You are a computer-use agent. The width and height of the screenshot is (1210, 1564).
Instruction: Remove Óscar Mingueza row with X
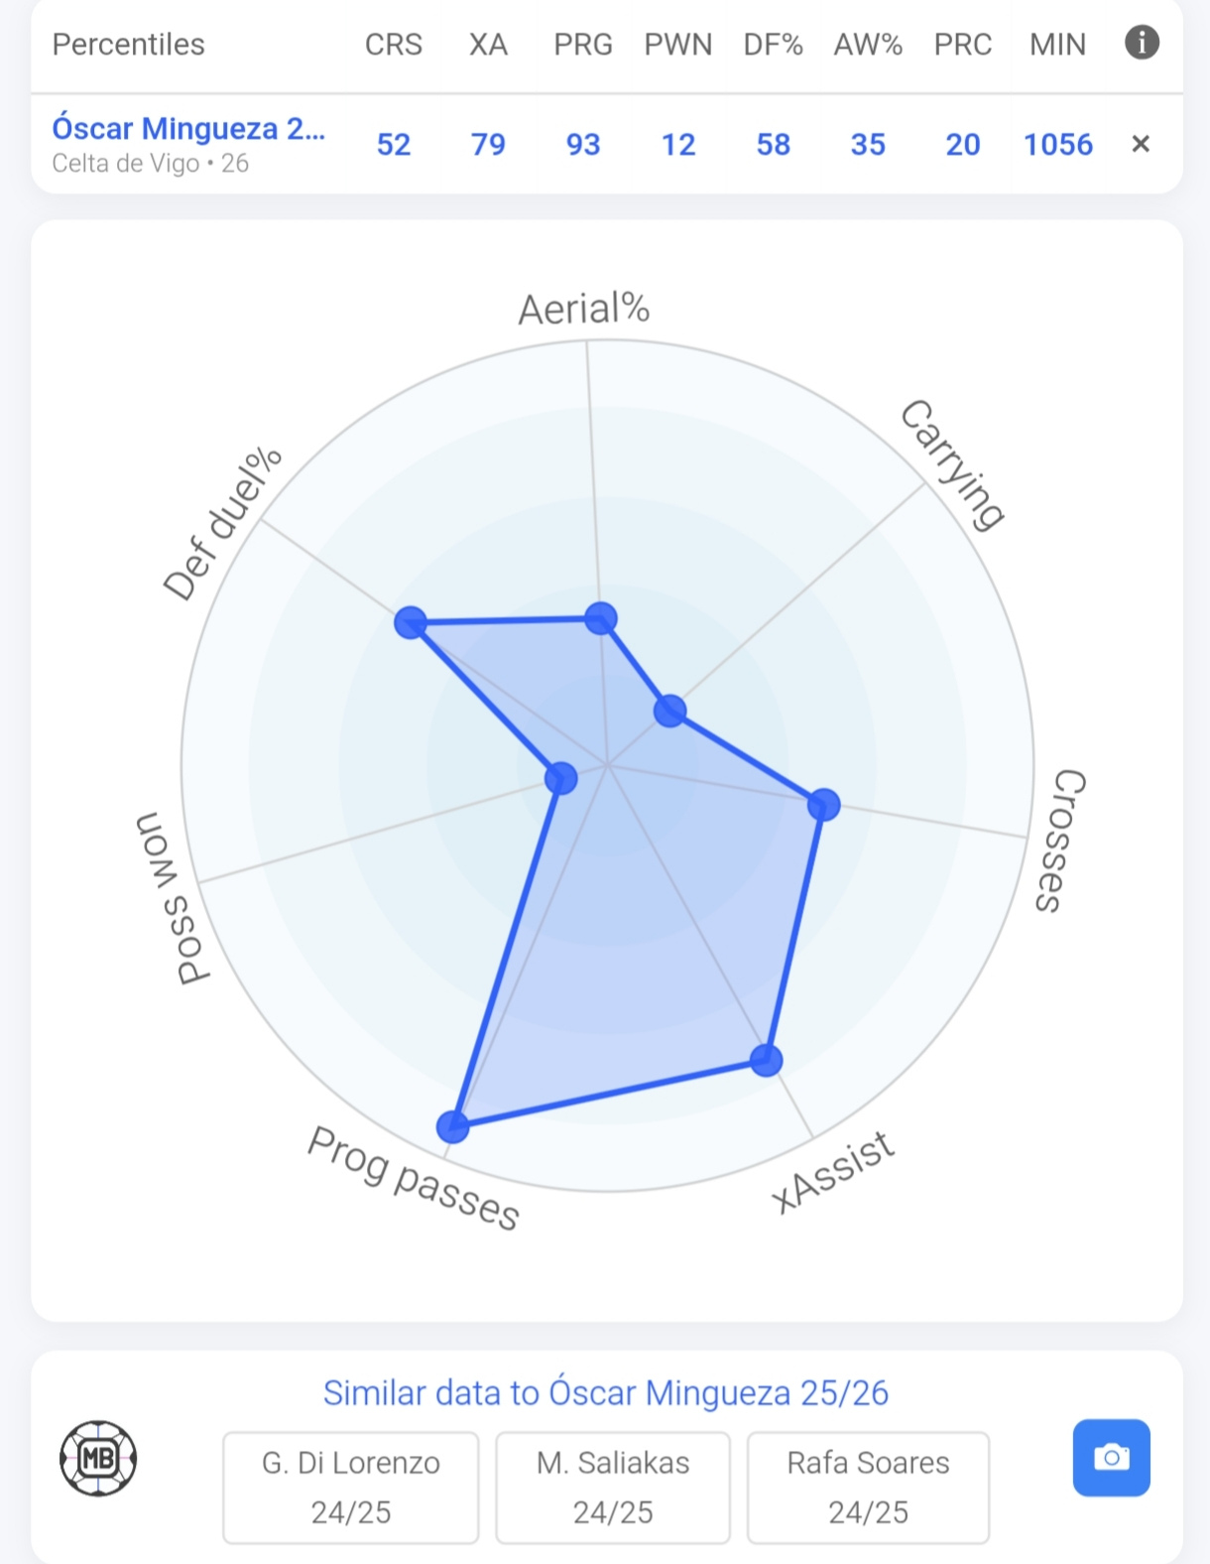pyautogui.click(x=1141, y=144)
